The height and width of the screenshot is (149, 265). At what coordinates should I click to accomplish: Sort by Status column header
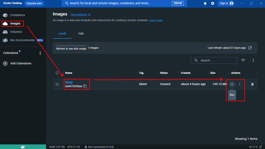[x=164, y=73]
